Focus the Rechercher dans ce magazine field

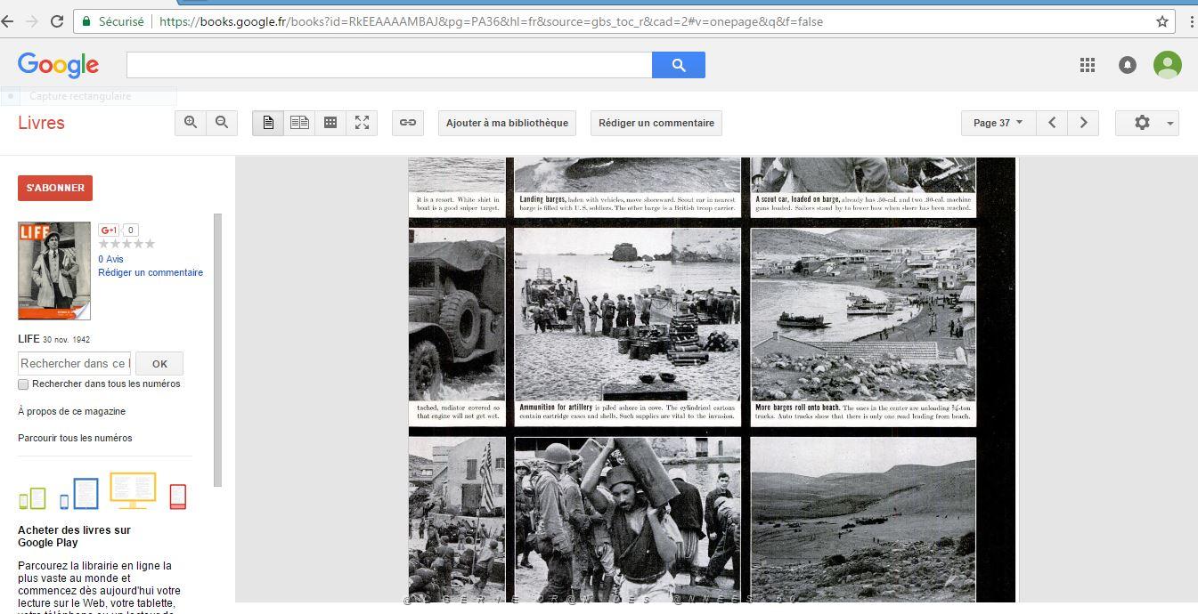point(74,363)
